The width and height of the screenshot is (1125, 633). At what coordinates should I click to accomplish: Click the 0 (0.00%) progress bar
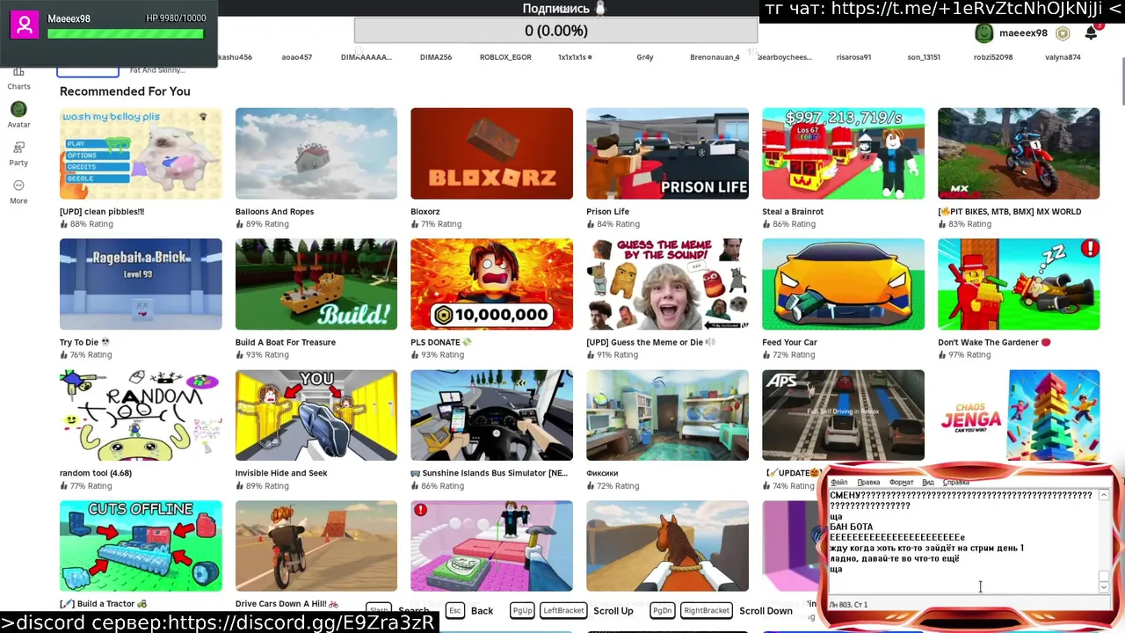[x=555, y=31]
